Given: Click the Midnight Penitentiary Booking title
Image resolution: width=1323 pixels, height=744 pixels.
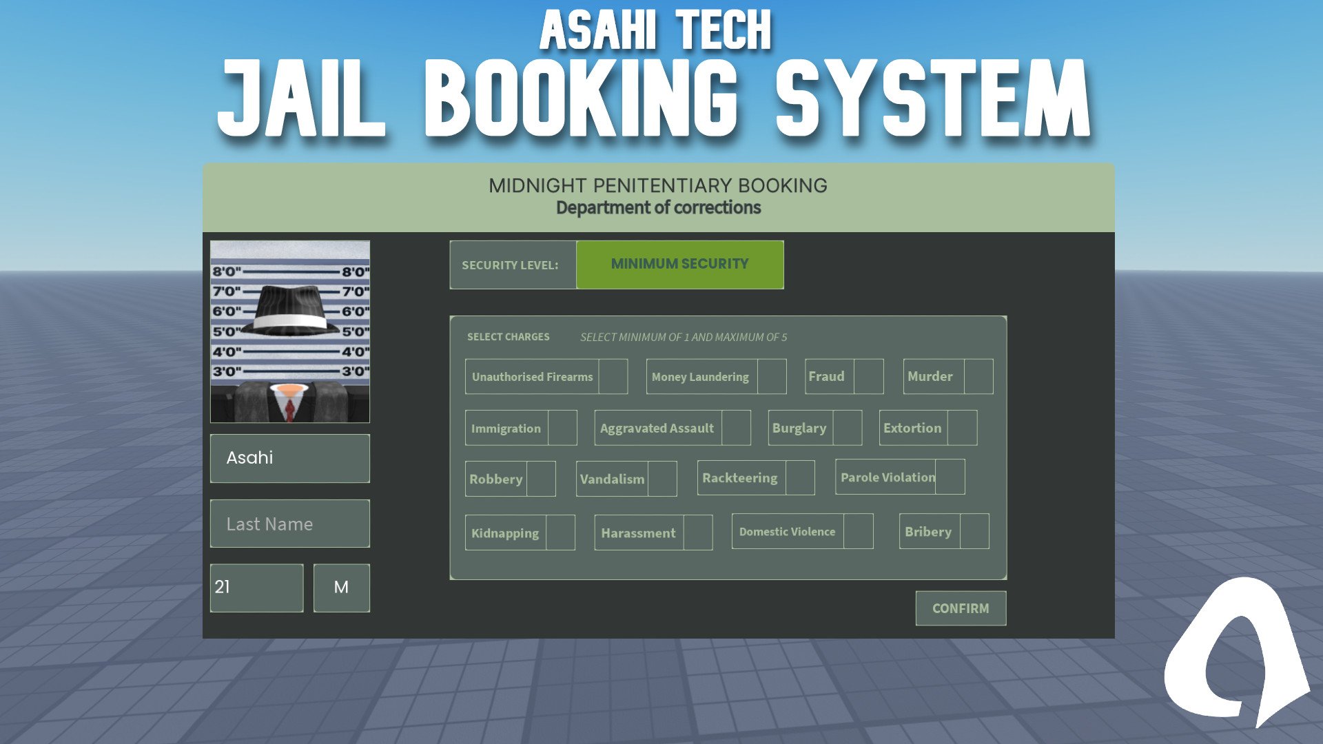Looking at the screenshot, I should click(658, 185).
